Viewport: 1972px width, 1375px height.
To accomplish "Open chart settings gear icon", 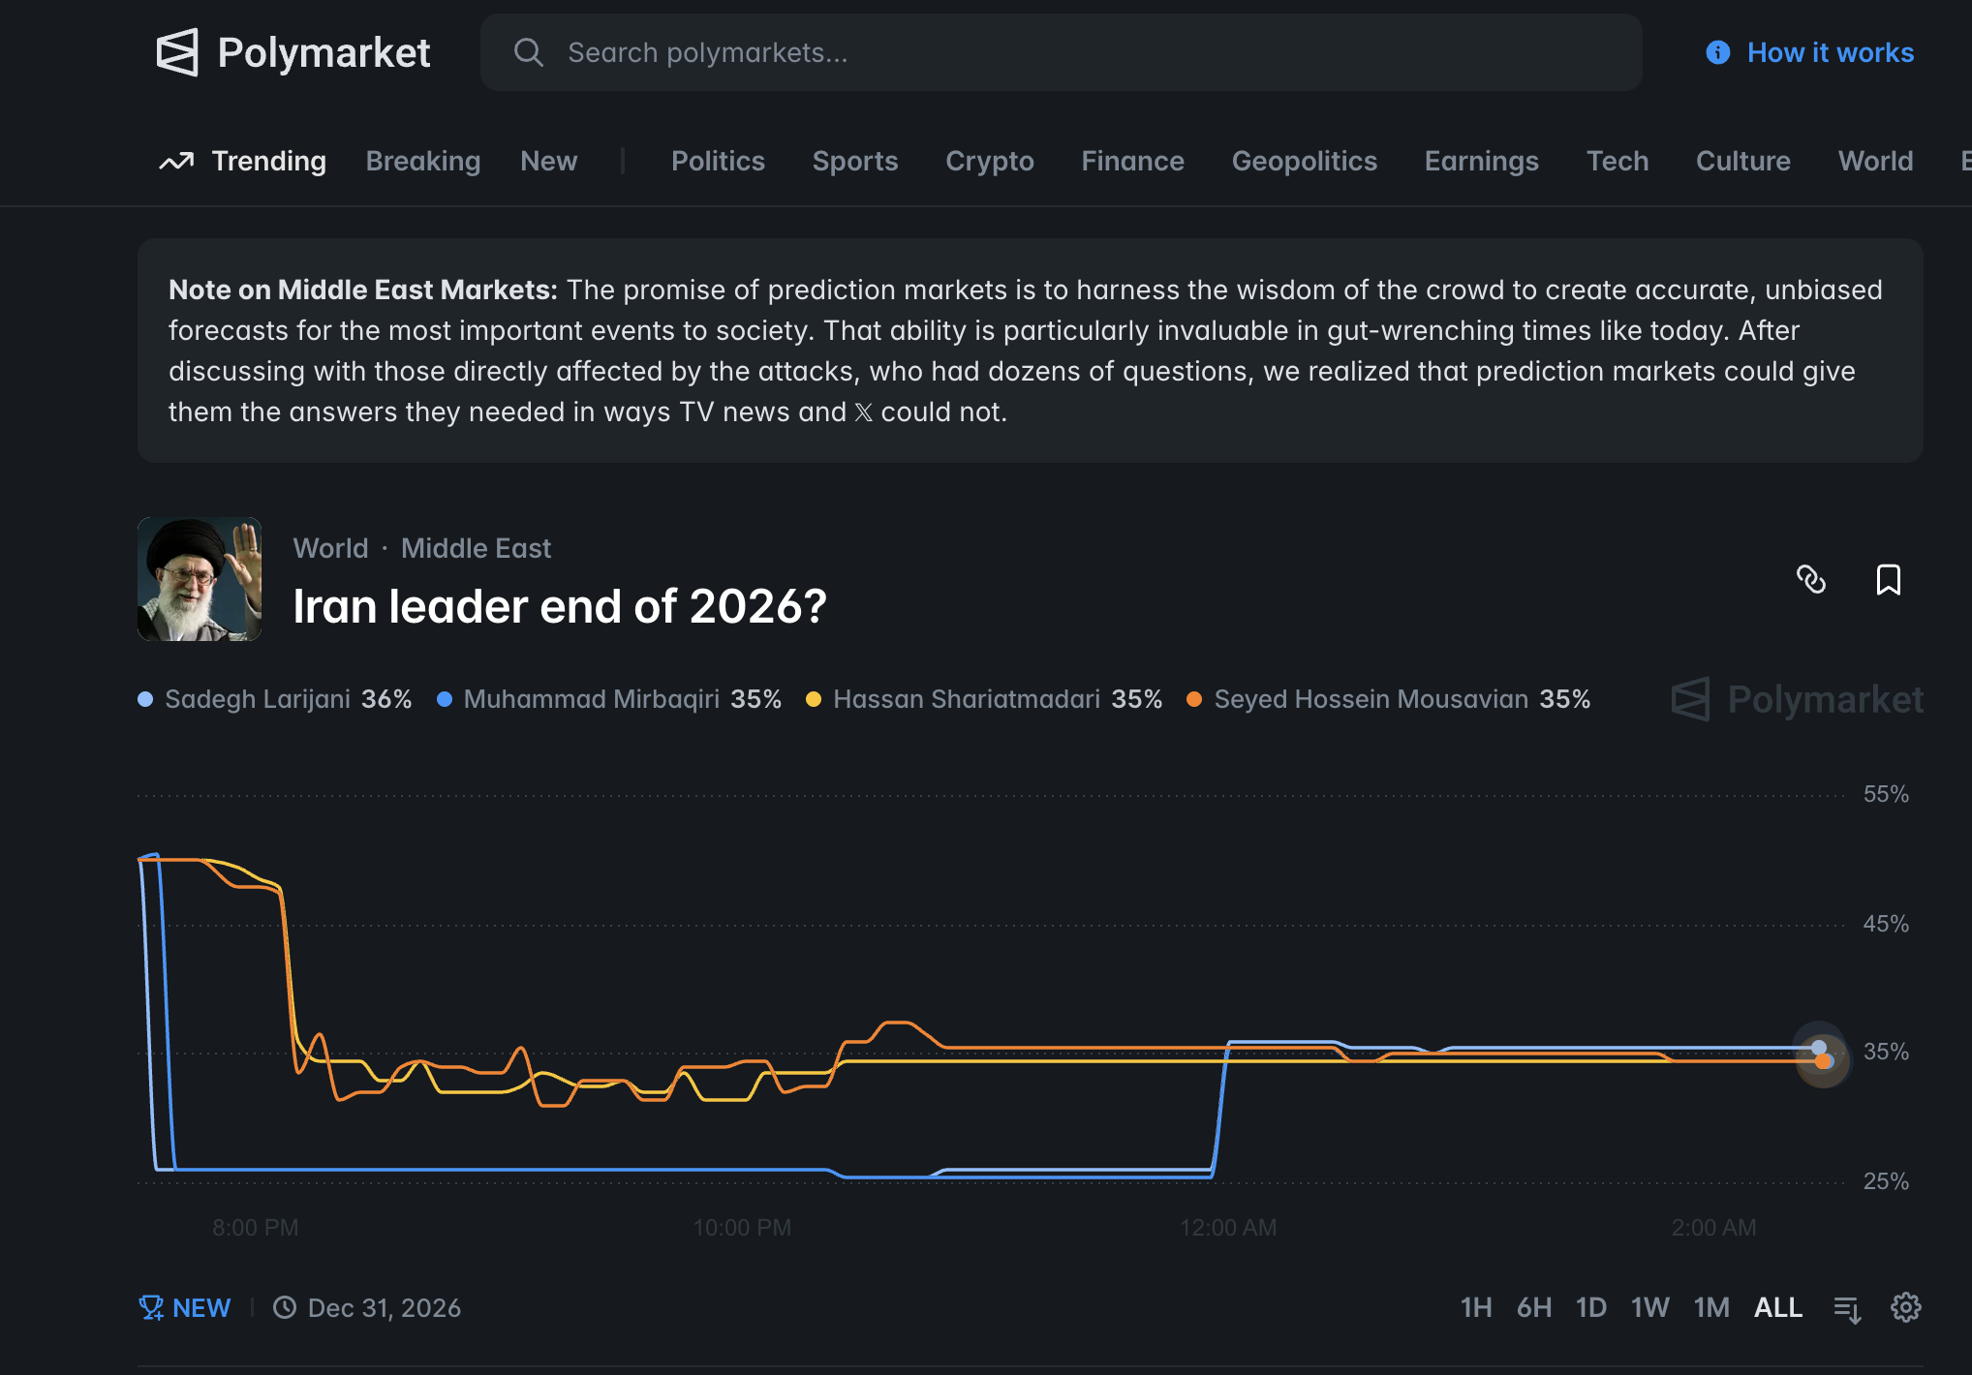I will pyautogui.click(x=1905, y=1307).
